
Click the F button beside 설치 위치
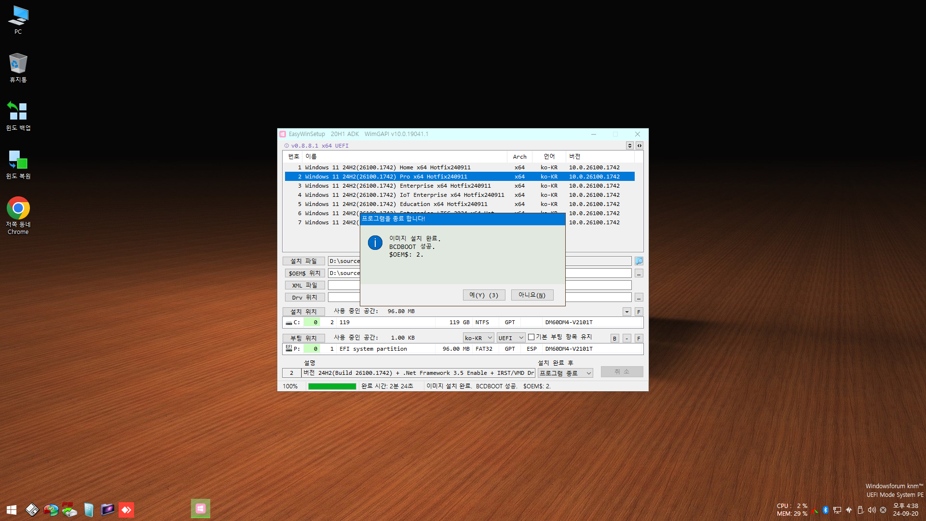[639, 312]
